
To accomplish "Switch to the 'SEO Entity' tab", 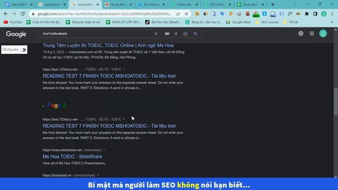I will tap(217, 5).
